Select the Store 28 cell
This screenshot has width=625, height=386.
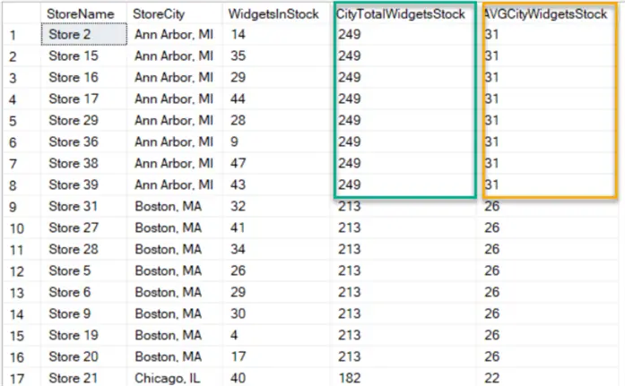click(x=83, y=249)
